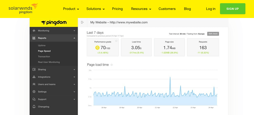
Task: Click the SolarWinds Pingdom logo
Action: tap(23, 8)
